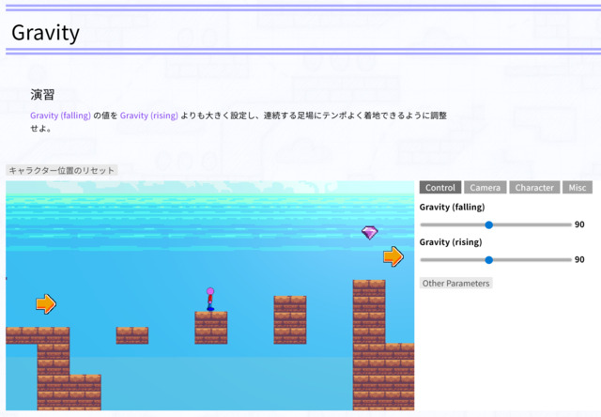Follow the purple Gravity (falling) link
Screen dimensions: 601x417
[60, 116]
